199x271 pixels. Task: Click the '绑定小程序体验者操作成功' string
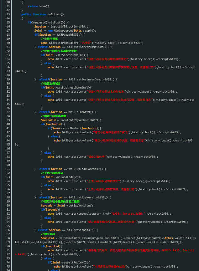[111, 132]
